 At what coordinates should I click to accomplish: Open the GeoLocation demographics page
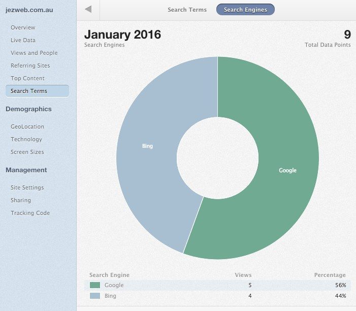[27, 127]
